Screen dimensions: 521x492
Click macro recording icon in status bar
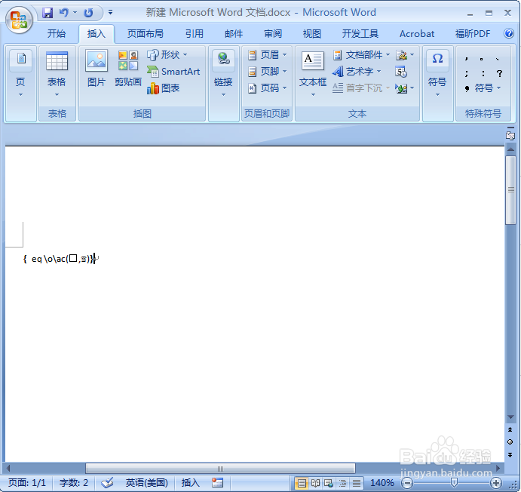coord(217,483)
